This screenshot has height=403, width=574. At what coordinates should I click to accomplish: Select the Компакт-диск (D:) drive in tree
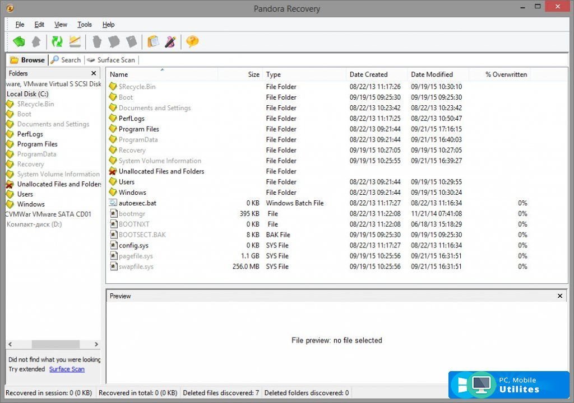click(34, 224)
